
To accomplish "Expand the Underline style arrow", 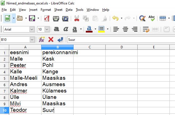I will point(81,29).
